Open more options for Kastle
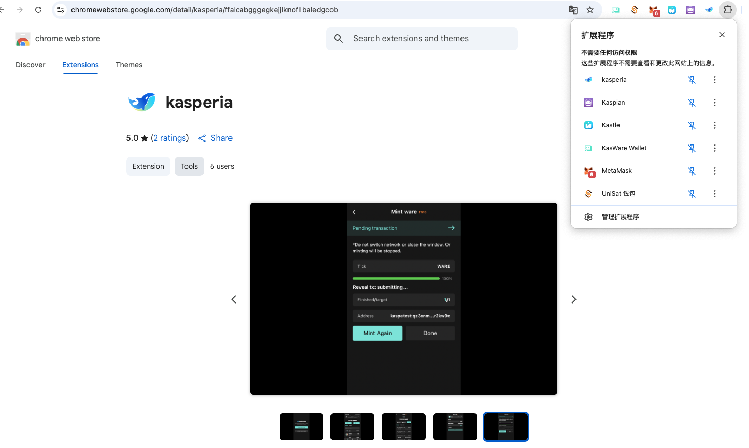 (x=715, y=125)
